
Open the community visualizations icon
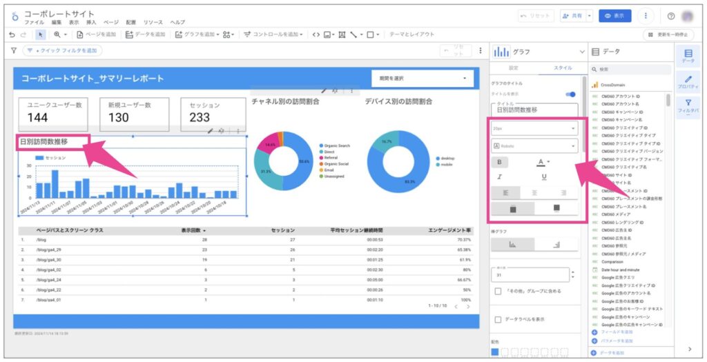pos(226,34)
